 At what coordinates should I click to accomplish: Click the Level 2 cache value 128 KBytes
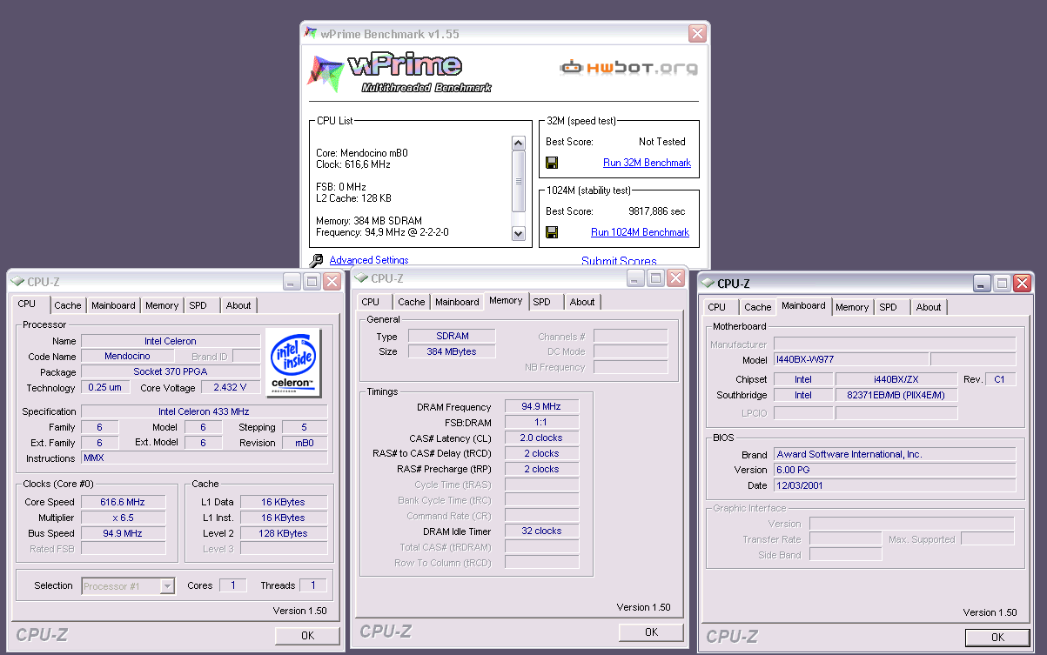click(x=284, y=533)
